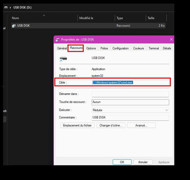Open the Options tab

[91, 48]
